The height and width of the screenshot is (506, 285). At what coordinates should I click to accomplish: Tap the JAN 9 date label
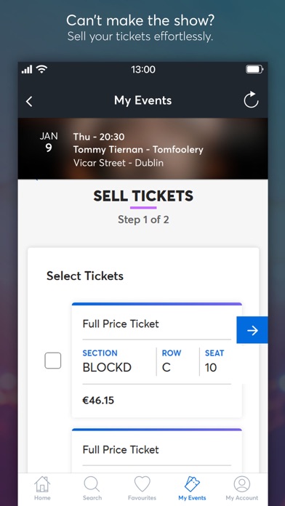coord(49,142)
